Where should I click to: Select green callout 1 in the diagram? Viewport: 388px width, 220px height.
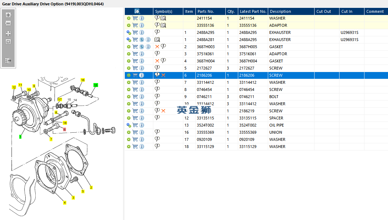(20, 137)
